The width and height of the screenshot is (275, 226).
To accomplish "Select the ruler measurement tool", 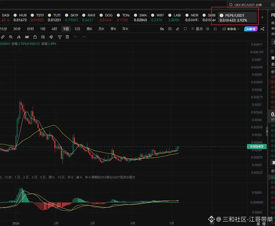I will tap(3, 37).
